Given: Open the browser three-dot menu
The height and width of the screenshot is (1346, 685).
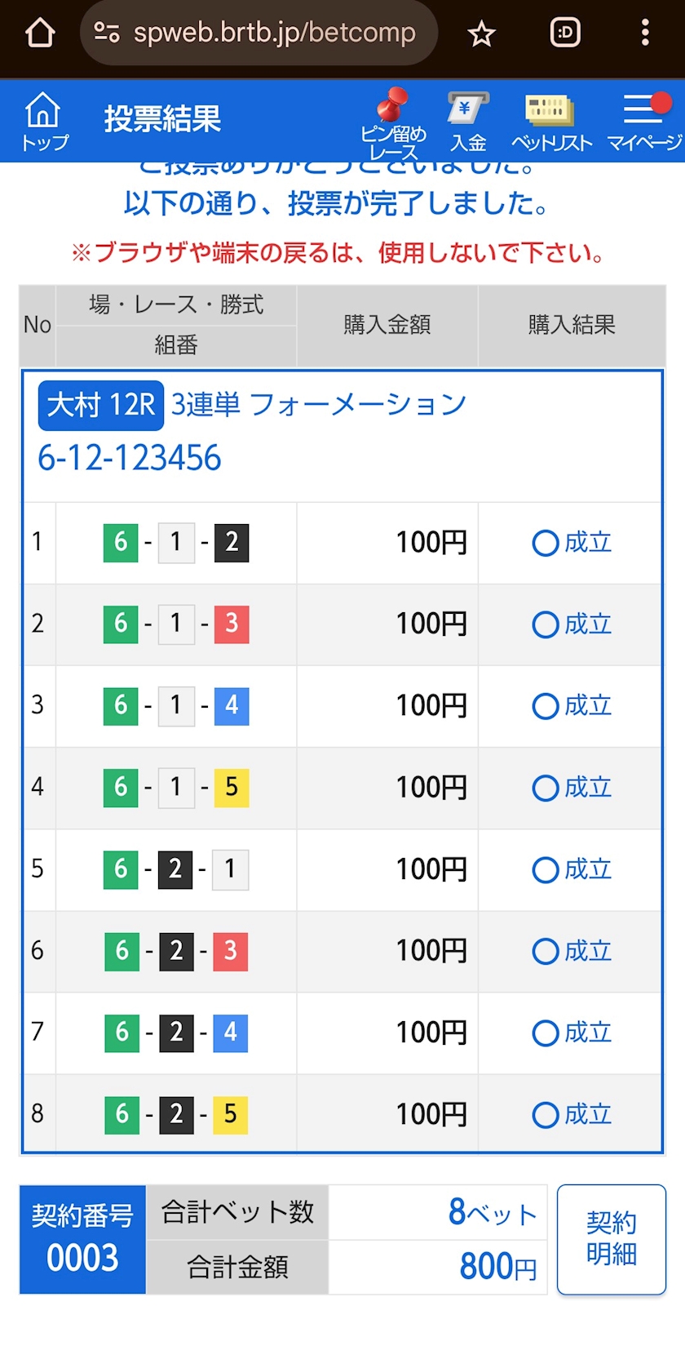Looking at the screenshot, I should point(645,33).
